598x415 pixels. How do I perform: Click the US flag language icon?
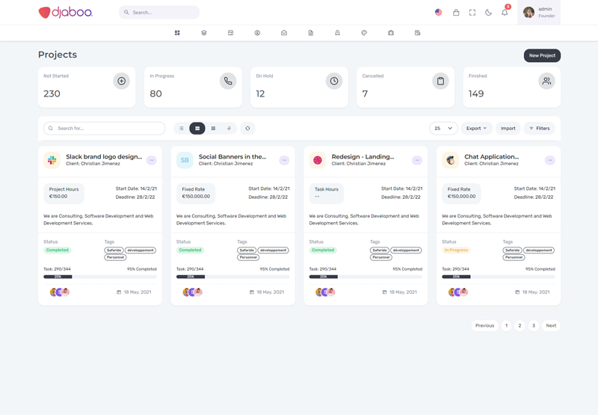pyautogui.click(x=439, y=12)
